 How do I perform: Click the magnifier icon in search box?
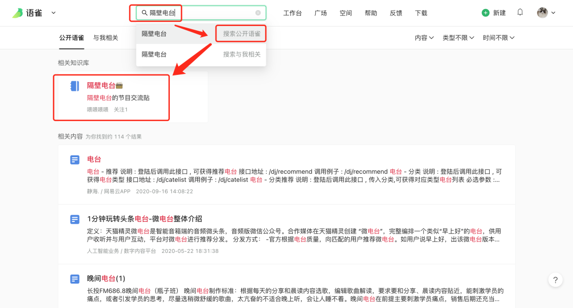coord(145,13)
